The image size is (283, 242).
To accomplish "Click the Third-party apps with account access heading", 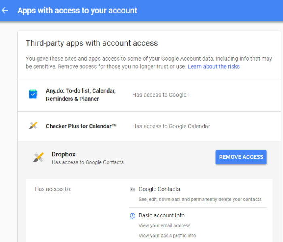I will [x=92, y=43].
